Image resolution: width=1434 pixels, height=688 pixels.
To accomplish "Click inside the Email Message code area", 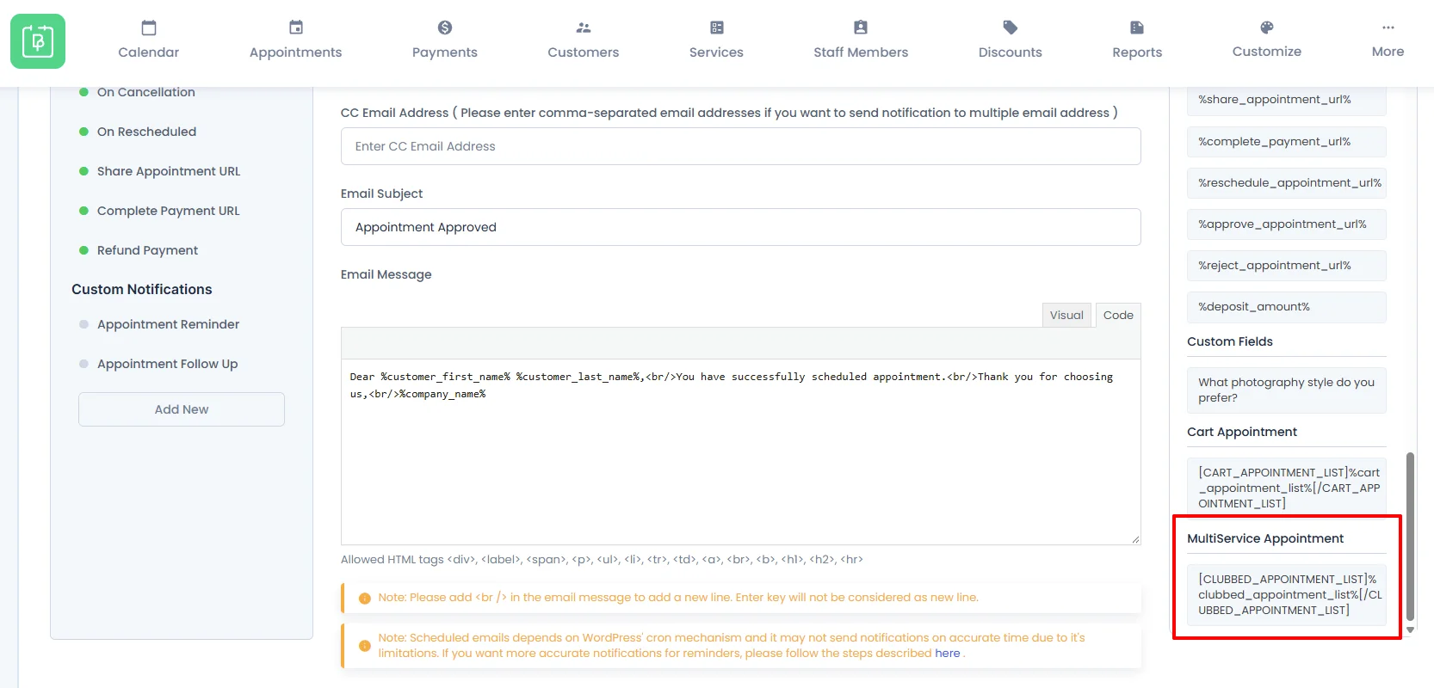I will coord(741,451).
